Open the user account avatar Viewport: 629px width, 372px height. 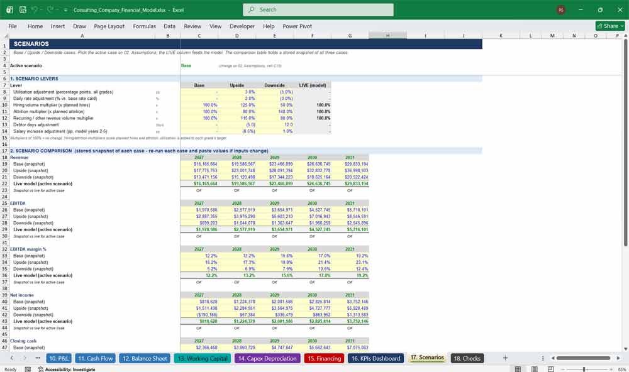tap(561, 9)
